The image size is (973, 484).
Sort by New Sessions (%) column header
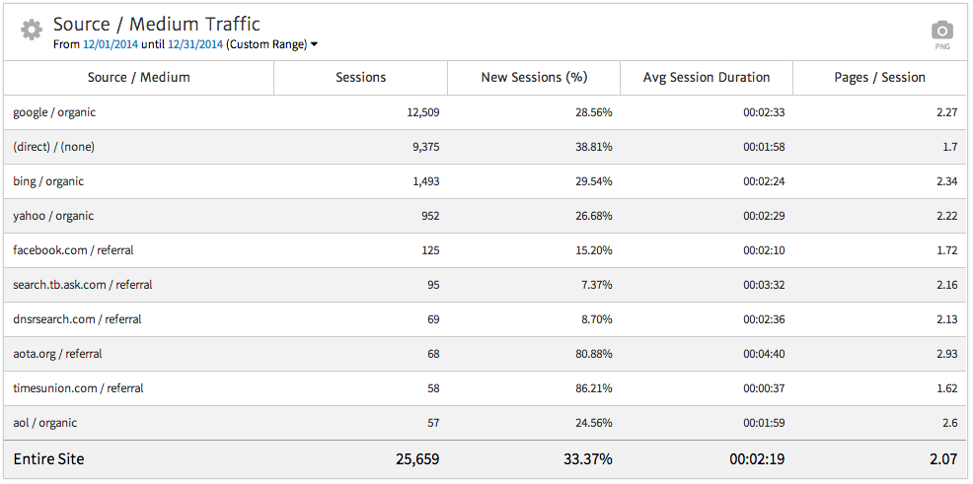(x=534, y=77)
